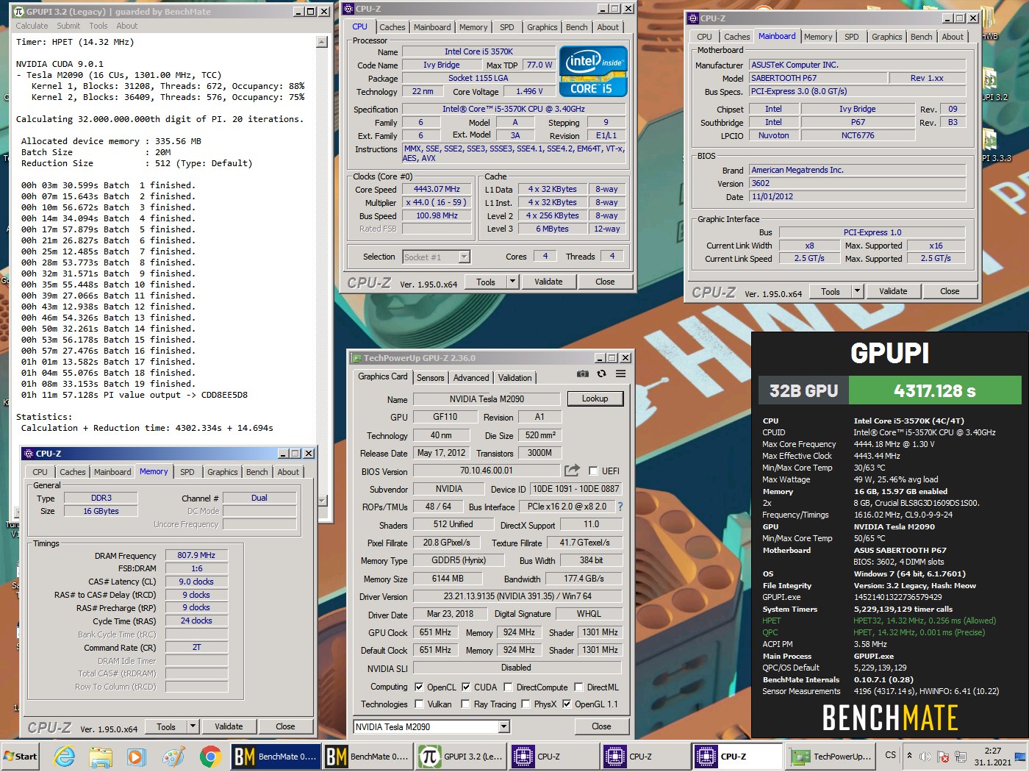The image size is (1029, 772).
Task: Toggle the Vulkan checkbox
Action: coord(419,704)
